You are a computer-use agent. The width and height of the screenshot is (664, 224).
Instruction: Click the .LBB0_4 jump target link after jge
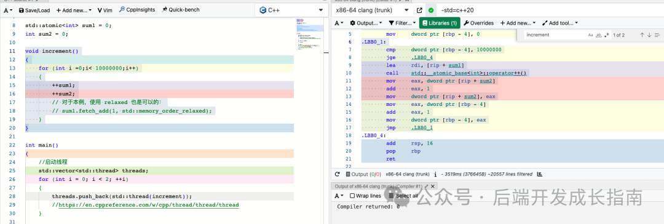pos(422,57)
